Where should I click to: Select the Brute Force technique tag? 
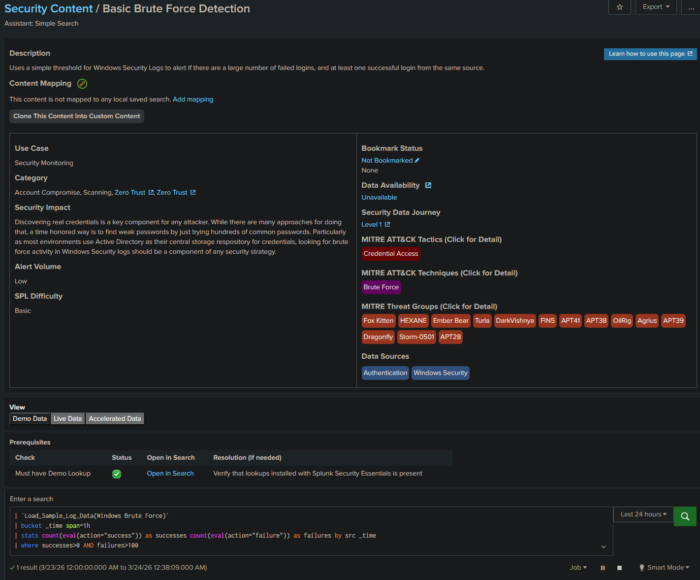coord(381,287)
